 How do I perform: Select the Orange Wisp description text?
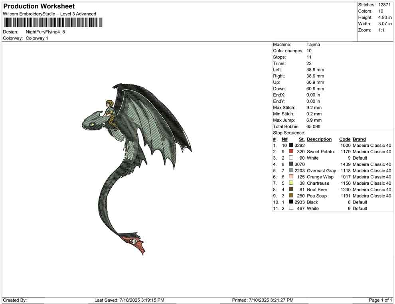coord(320,177)
